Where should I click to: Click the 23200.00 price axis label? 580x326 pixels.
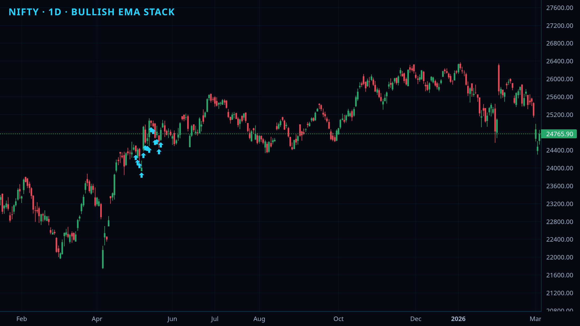(x=559, y=204)
